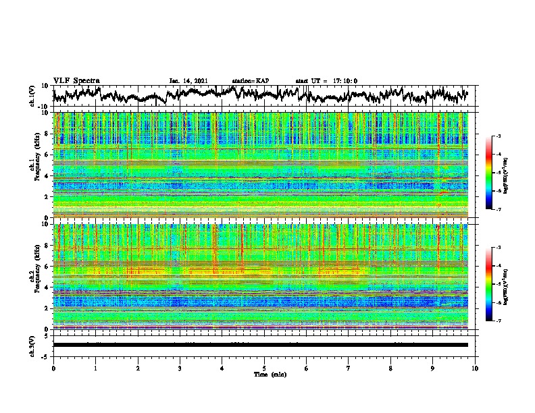Image resolution: width=535 pixels, height=413 pixels.
Task: Select the date text "Jan. 14, 2021"
Action: tap(188, 81)
